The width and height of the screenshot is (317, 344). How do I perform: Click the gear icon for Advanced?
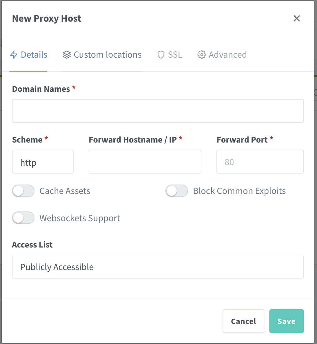point(201,55)
